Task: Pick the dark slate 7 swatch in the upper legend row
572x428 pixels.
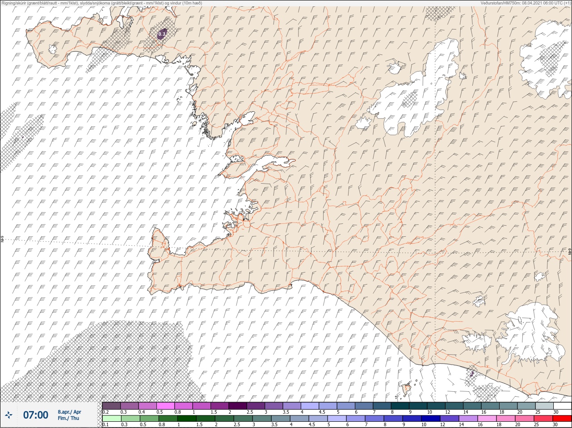Action: pyautogui.click(x=382, y=406)
